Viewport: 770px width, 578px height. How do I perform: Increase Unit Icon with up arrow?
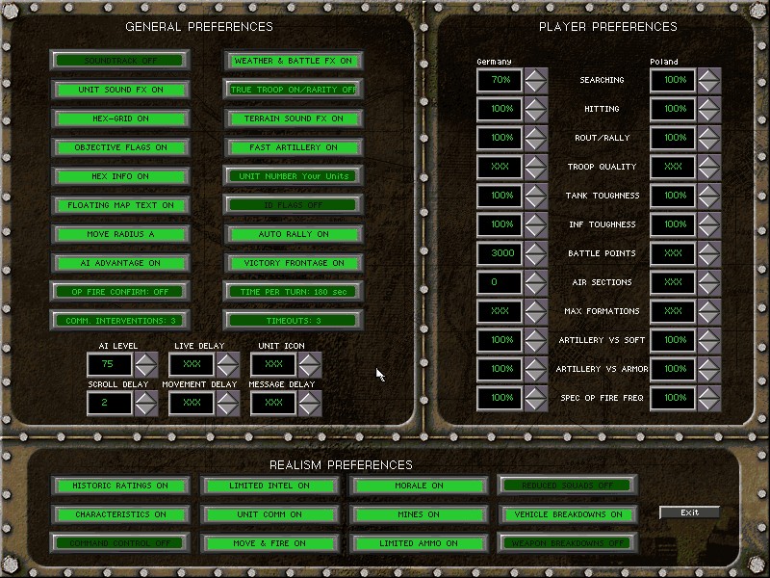click(x=310, y=358)
